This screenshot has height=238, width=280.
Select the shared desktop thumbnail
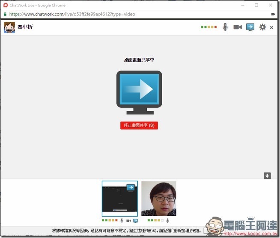tap(119, 199)
